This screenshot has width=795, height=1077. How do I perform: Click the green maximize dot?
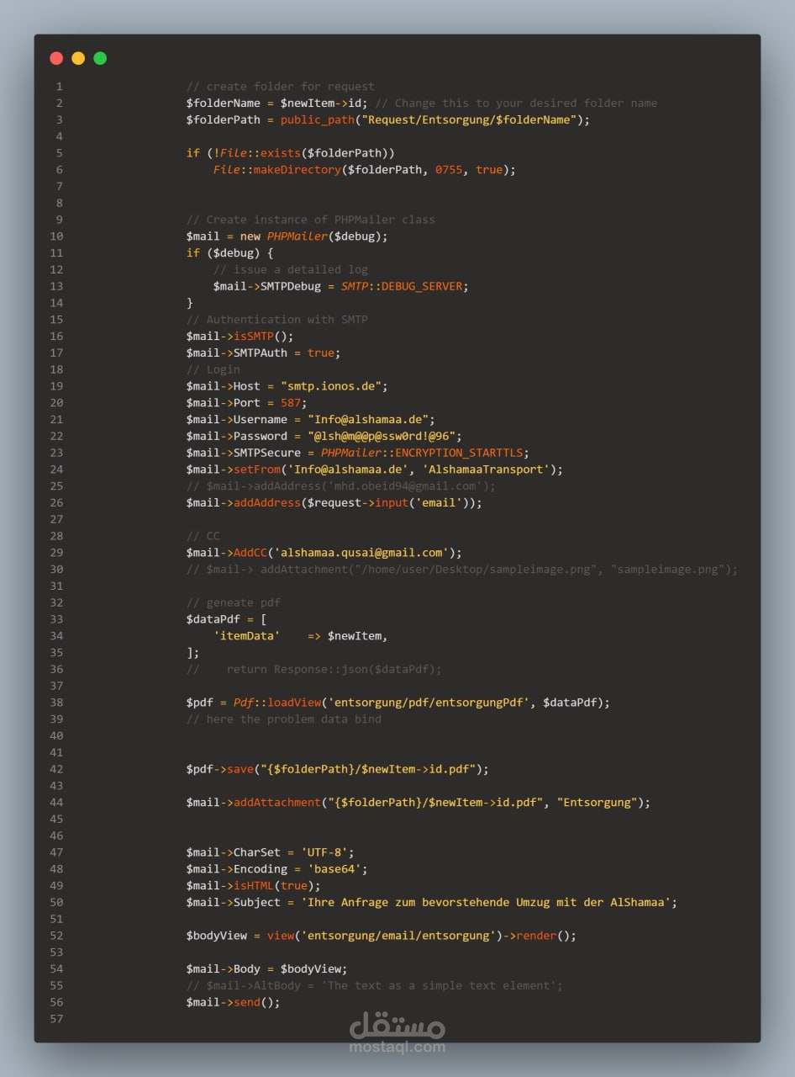coord(100,58)
